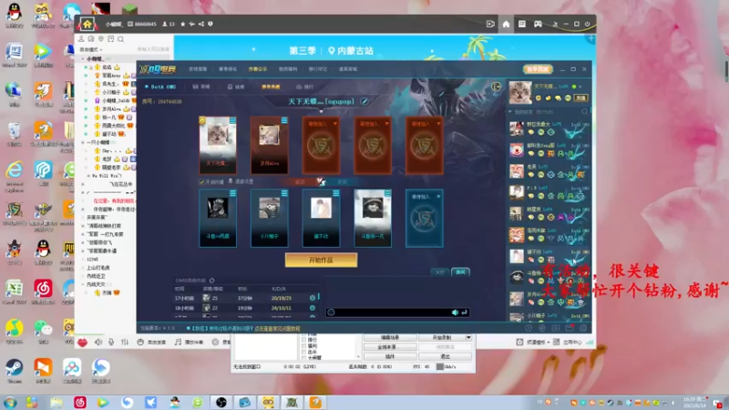Open the settings gear at platform bottom right
Screen dimensions: 729x410
pos(583,328)
